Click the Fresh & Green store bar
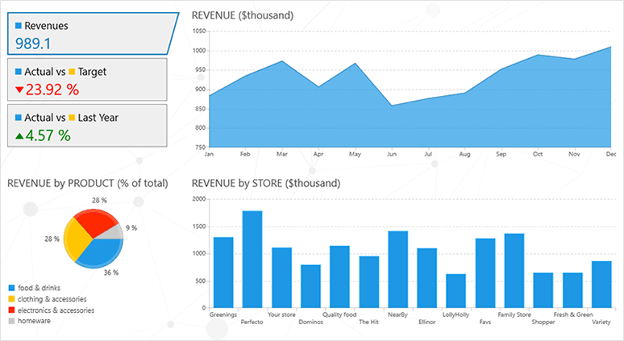The height and width of the screenshot is (341, 624). tap(572, 290)
